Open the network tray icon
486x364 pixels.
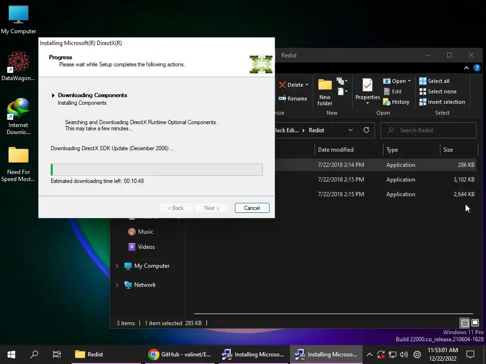(393, 355)
